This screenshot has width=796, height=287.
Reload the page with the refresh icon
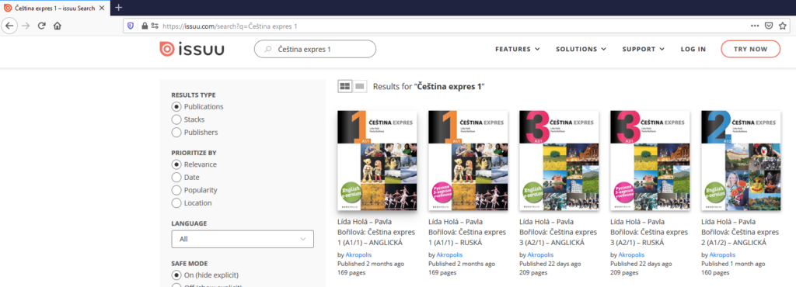click(42, 26)
